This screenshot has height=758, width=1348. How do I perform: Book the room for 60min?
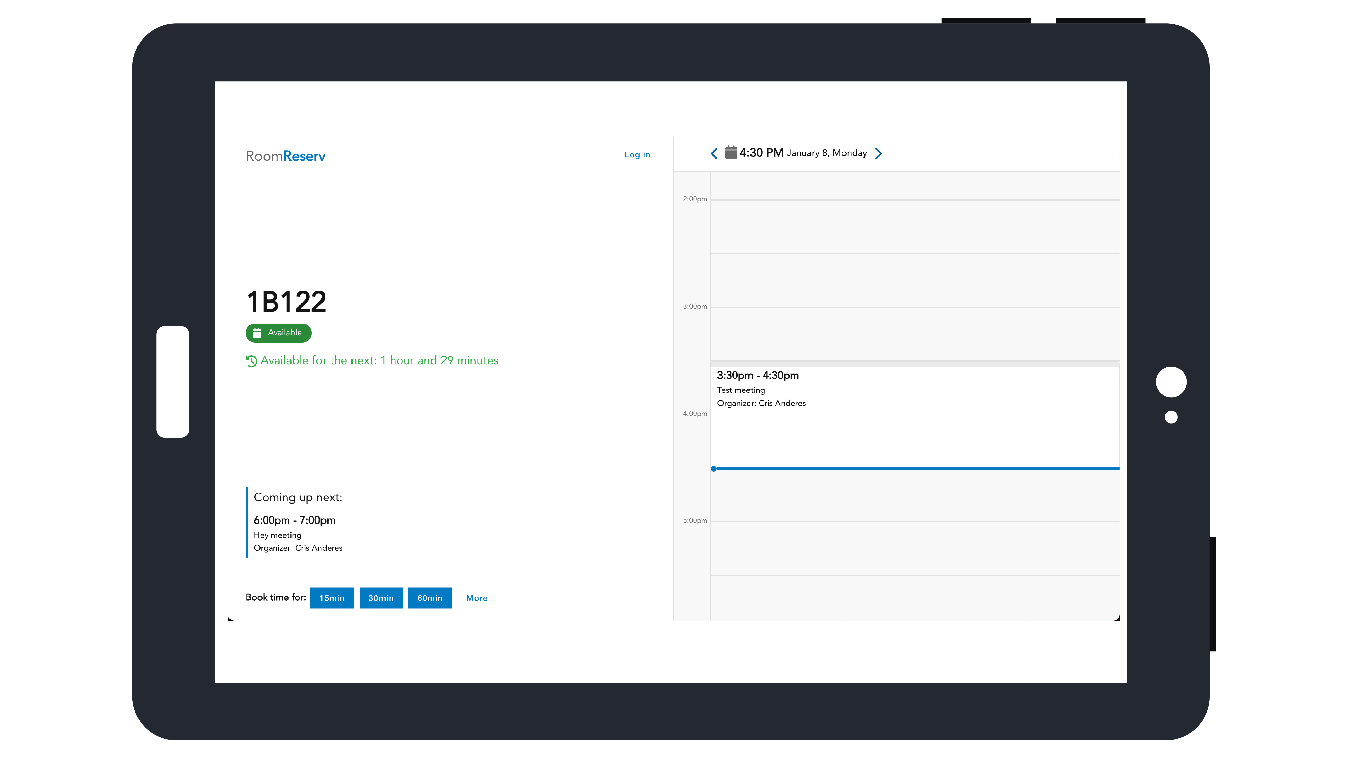(x=430, y=597)
